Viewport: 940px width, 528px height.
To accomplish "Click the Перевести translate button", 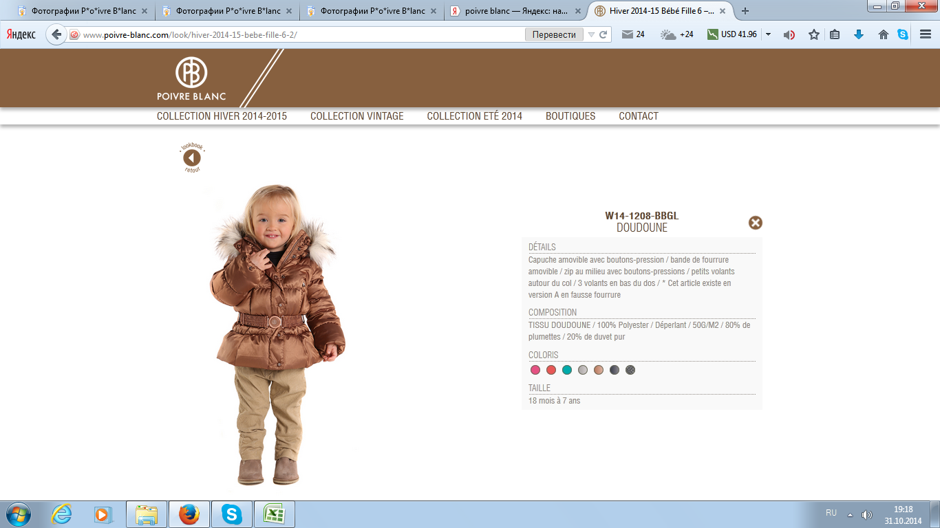I will pos(554,34).
